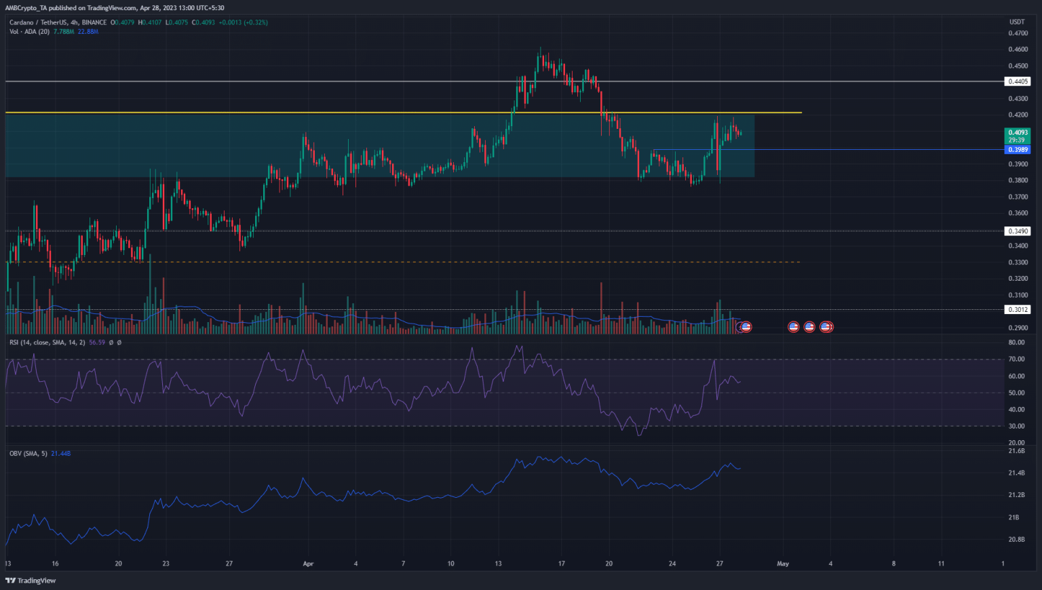The height and width of the screenshot is (590, 1042).
Task: Open the first US flag economic event
Action: [746, 327]
